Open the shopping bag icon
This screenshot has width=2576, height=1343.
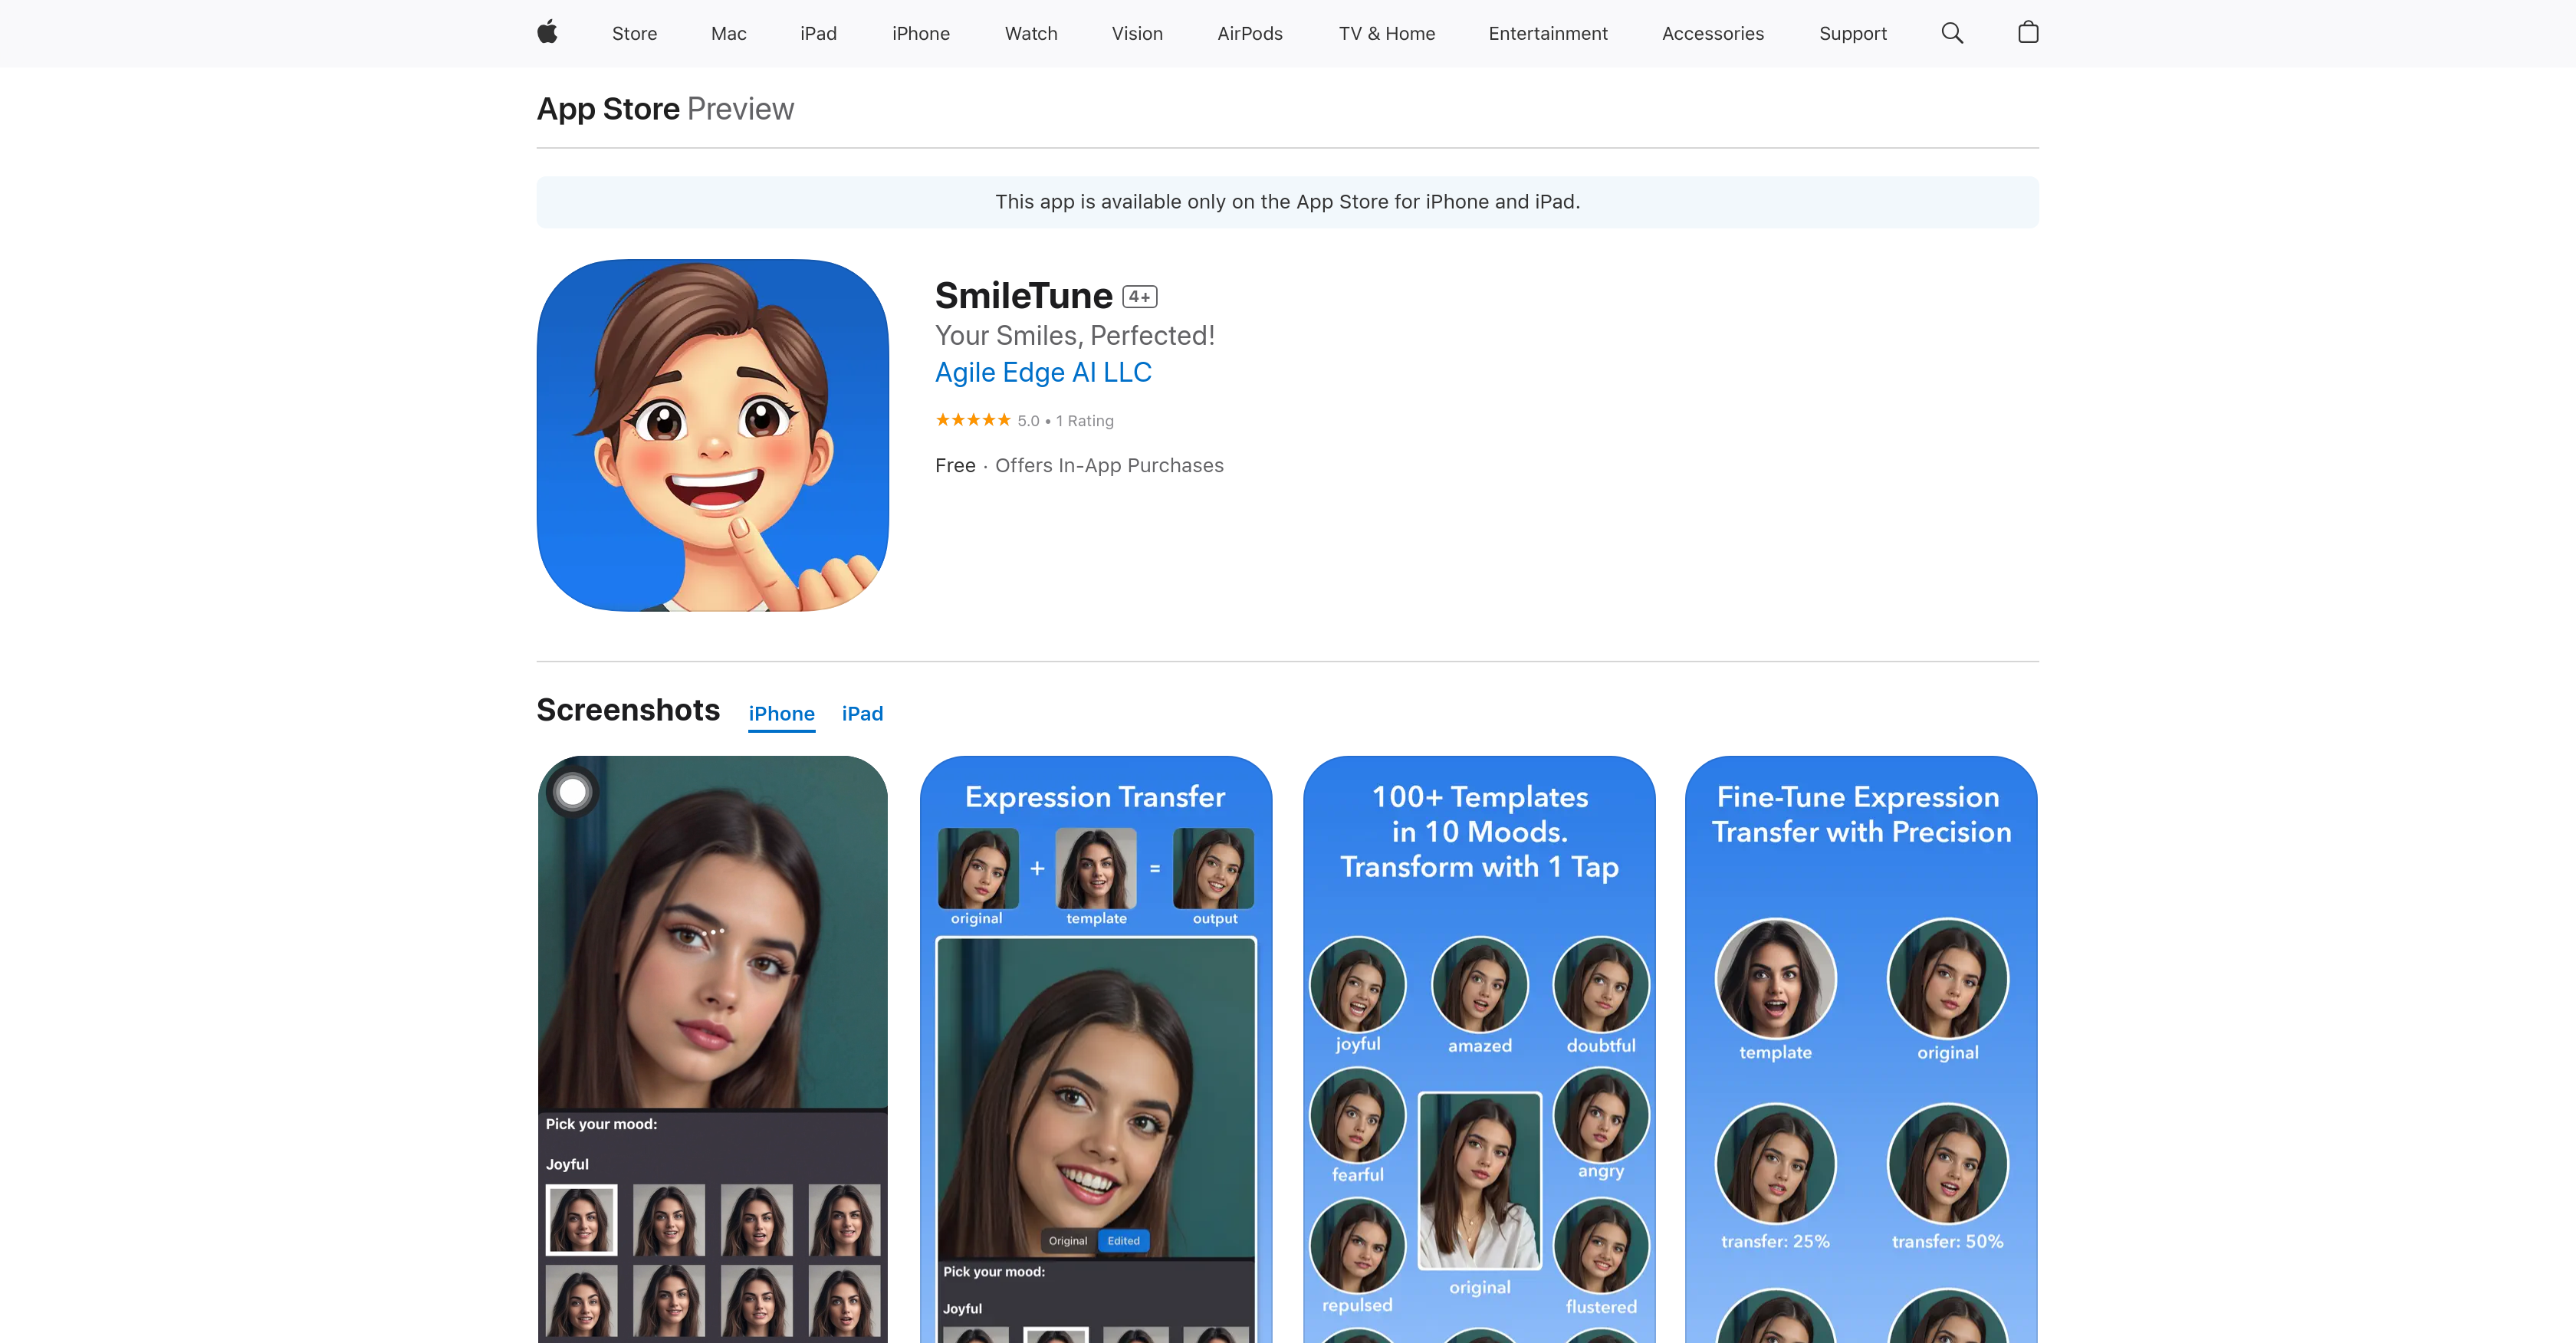(2028, 33)
